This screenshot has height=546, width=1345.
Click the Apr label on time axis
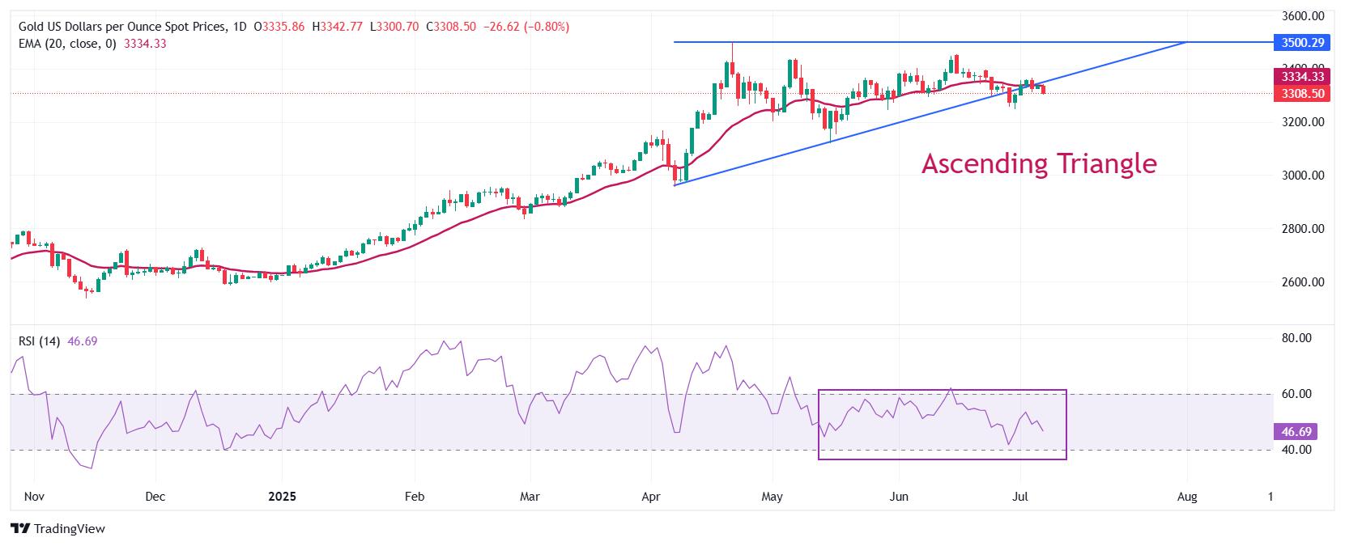(x=651, y=497)
